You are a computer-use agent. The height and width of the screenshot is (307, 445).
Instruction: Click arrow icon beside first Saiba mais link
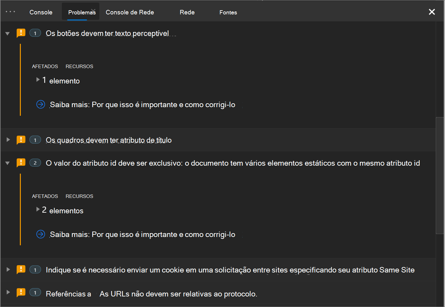coord(41,104)
